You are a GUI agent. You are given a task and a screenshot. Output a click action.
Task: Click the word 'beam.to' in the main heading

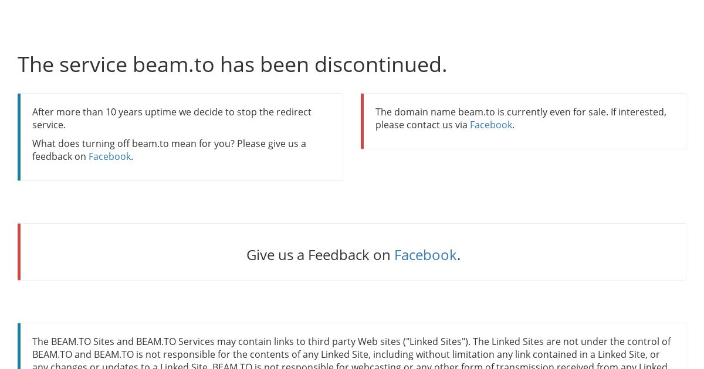tap(174, 64)
